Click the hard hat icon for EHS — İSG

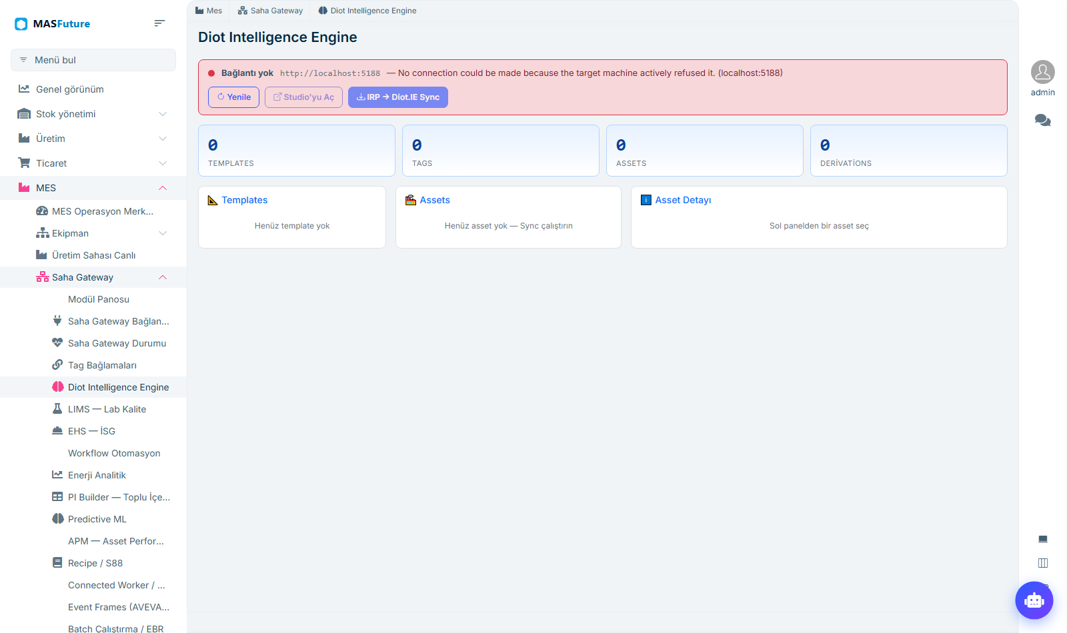pos(57,430)
